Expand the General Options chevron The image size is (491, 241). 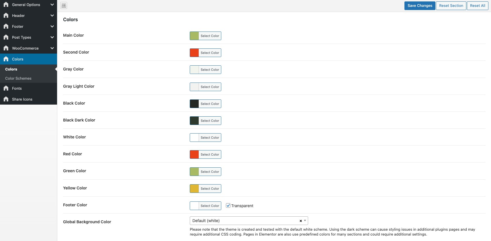[x=52, y=5]
